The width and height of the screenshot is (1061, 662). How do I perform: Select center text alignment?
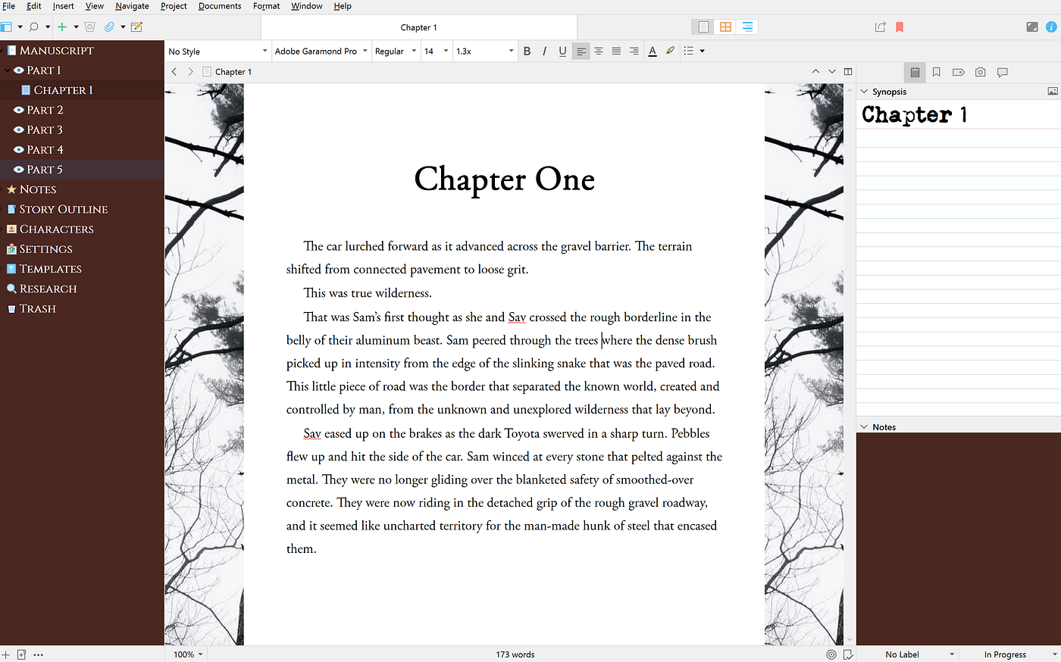599,51
